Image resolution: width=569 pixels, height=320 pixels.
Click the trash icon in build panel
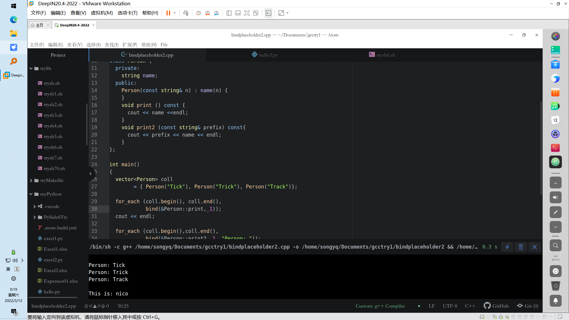point(521,247)
